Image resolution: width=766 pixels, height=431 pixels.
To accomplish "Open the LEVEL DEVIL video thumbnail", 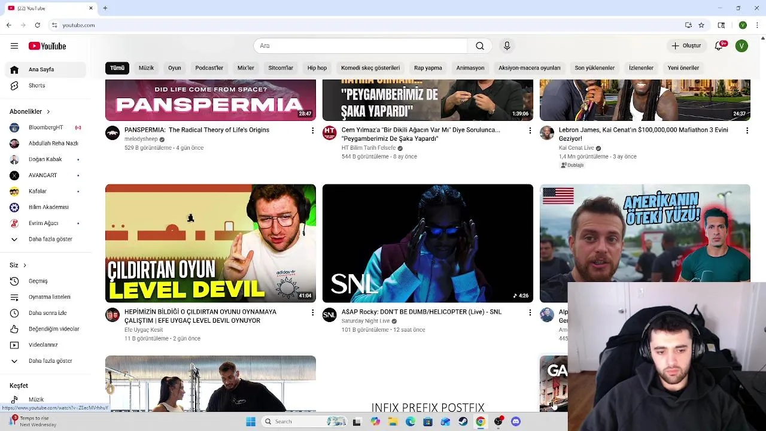I will coord(211,243).
